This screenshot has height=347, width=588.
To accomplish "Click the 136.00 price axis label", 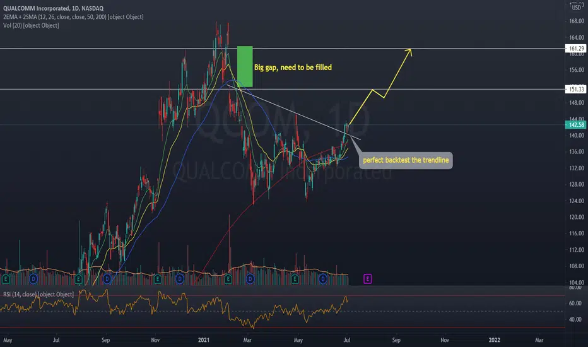I will point(577,151).
